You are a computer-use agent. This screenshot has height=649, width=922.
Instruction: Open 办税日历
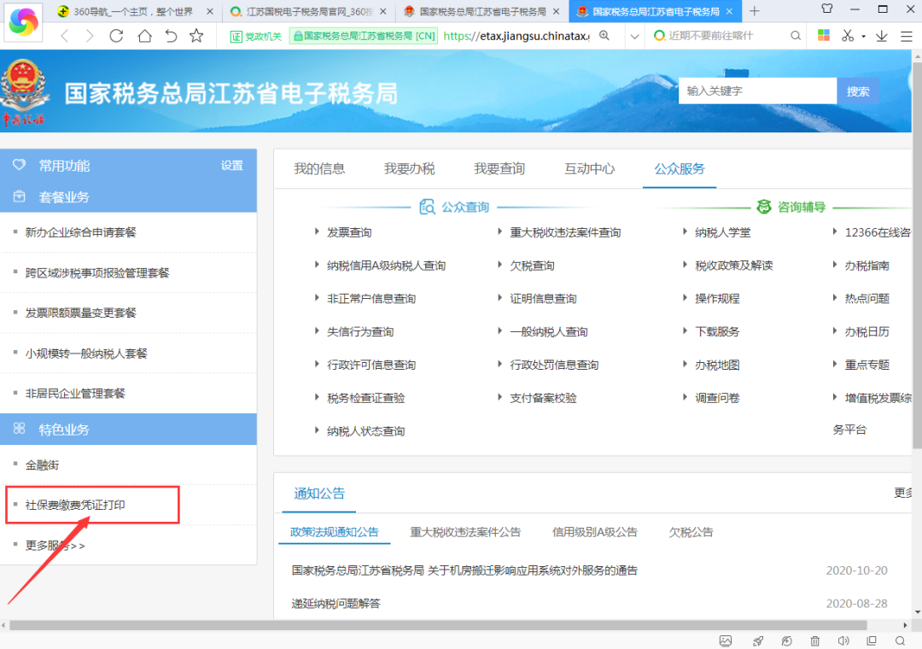point(867,332)
